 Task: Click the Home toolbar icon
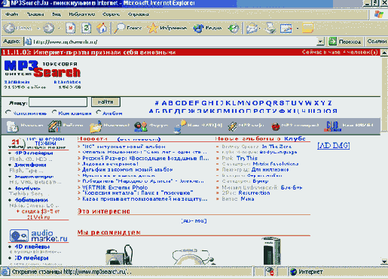(102, 28)
